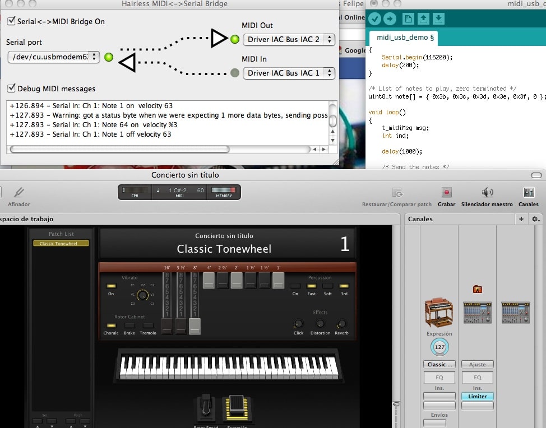Open the Canales mixer icon

tap(528, 193)
